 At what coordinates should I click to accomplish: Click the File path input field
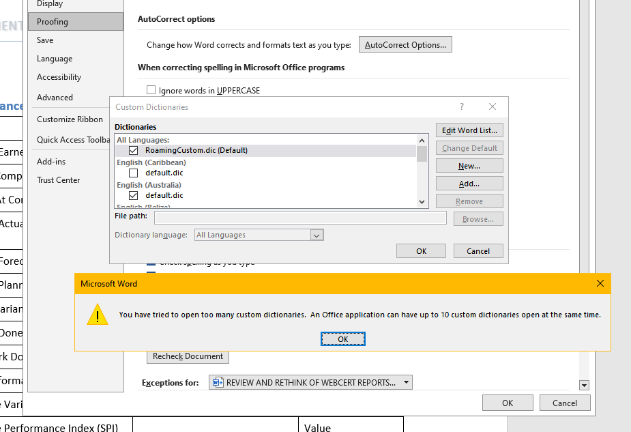(300, 218)
